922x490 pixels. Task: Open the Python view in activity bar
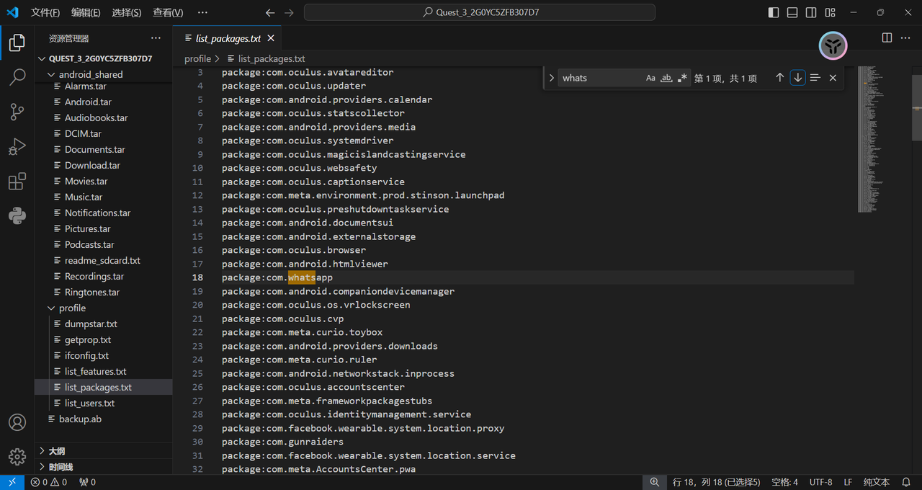(x=17, y=215)
